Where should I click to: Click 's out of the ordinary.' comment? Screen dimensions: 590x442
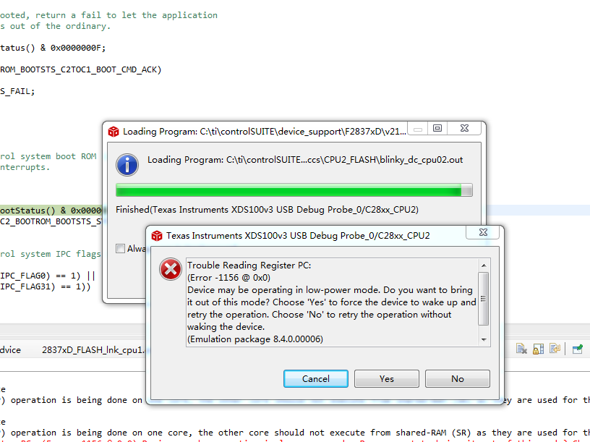click(55, 26)
